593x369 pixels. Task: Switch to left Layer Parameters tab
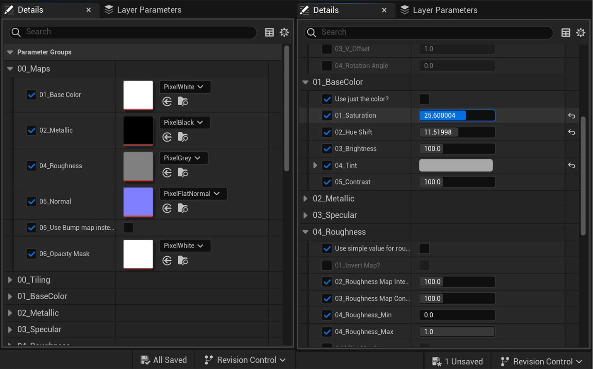[143, 10]
